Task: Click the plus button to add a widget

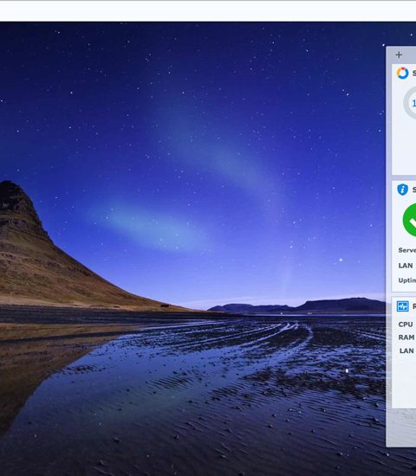Action: tap(399, 55)
